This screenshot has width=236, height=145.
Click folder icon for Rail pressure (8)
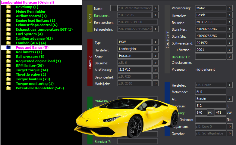point(8,57)
